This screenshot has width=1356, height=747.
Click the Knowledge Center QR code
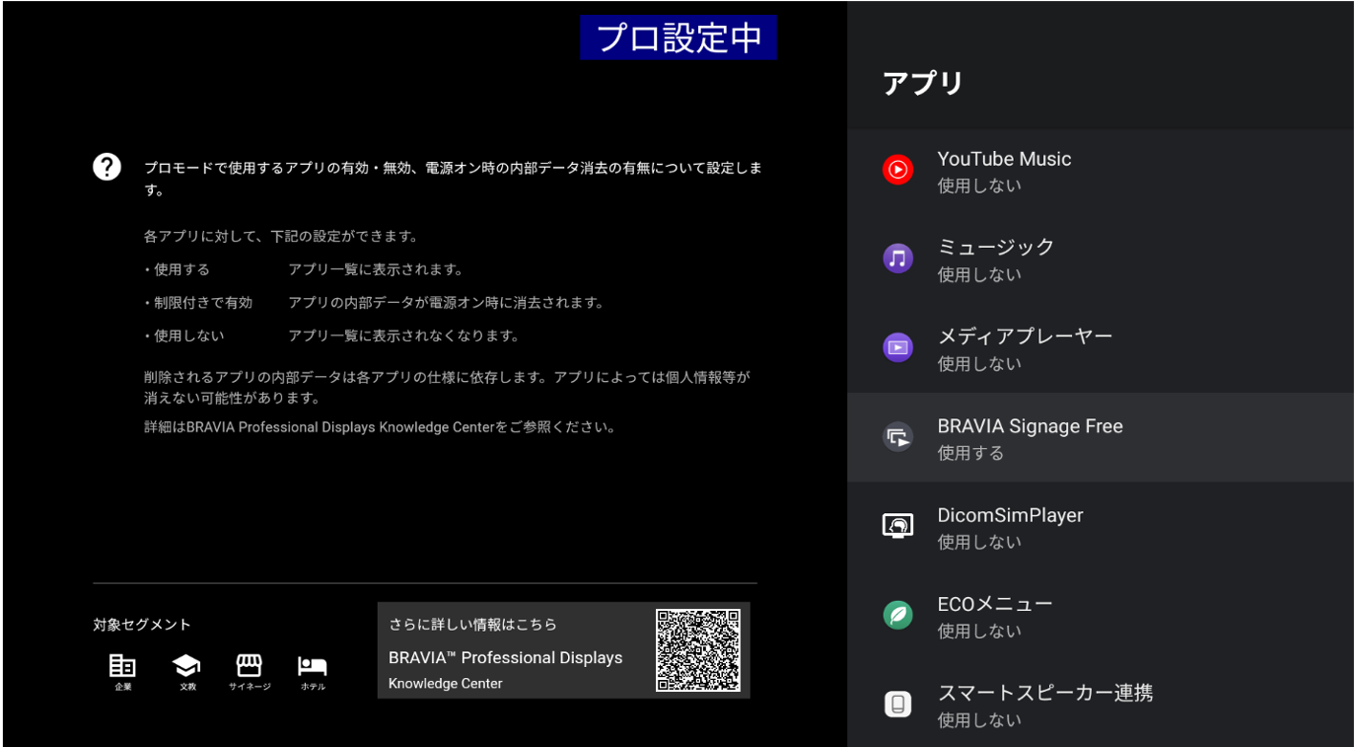(x=698, y=650)
